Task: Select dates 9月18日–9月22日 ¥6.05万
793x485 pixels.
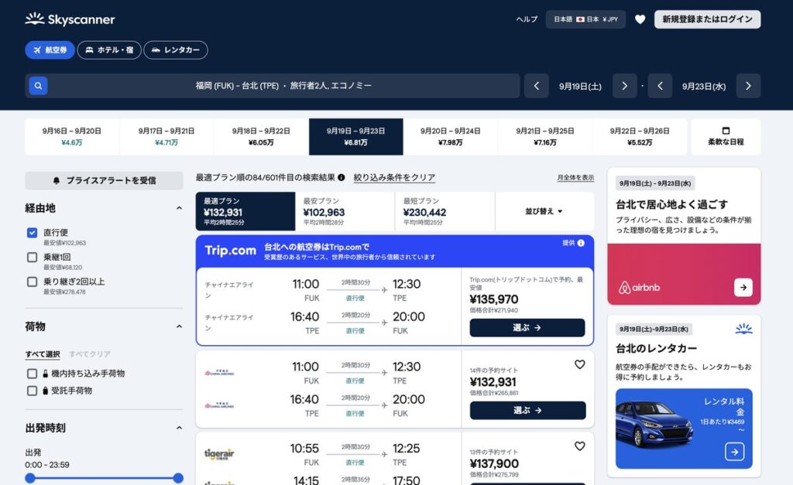Action: coord(261,136)
